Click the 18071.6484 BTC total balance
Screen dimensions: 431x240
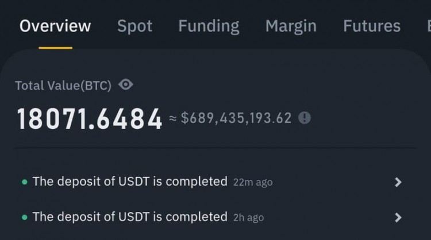(x=90, y=119)
